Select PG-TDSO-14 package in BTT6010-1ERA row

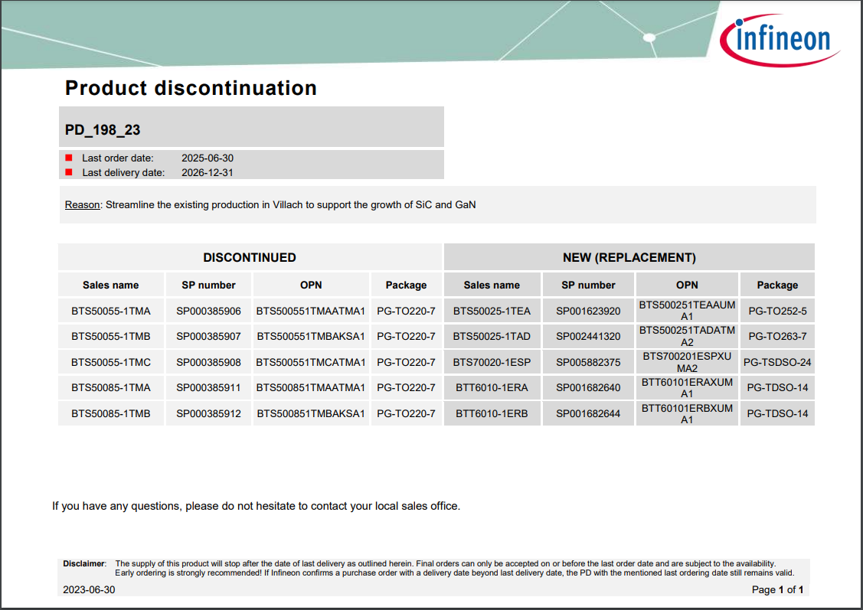[x=777, y=387]
